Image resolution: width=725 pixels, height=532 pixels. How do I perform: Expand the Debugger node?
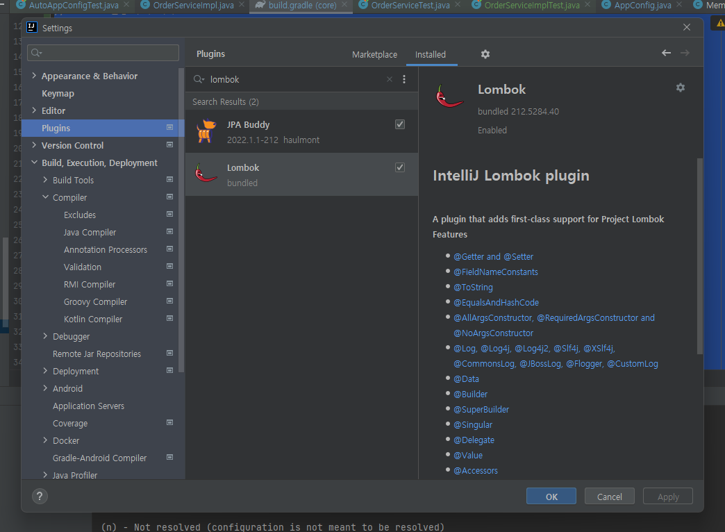pyautogui.click(x=45, y=336)
